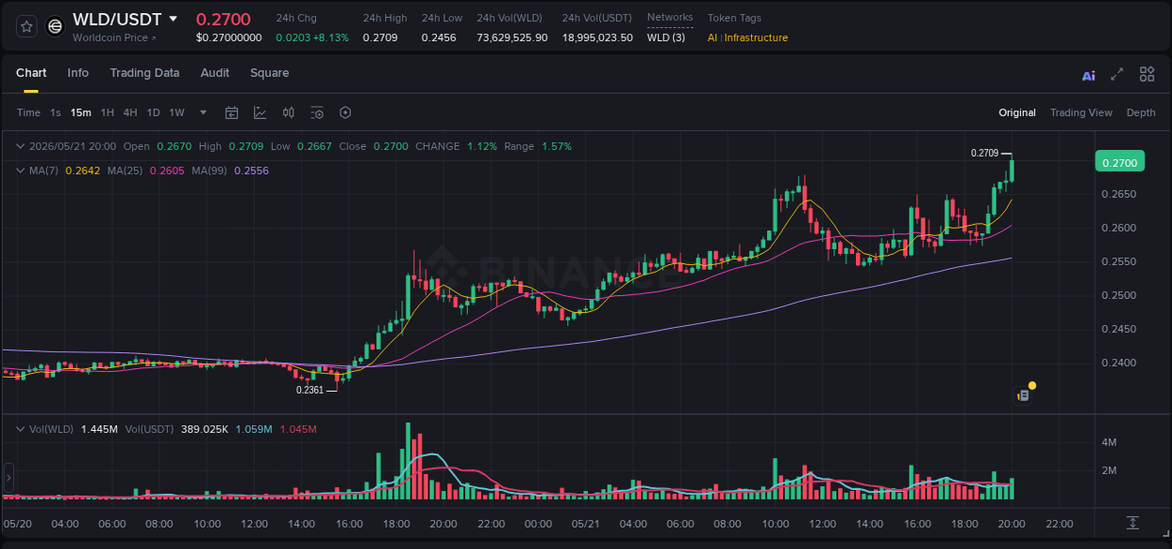Viewport: 1172px width, 549px height.
Task: Click the Networks label to view networks
Action: coord(669,18)
